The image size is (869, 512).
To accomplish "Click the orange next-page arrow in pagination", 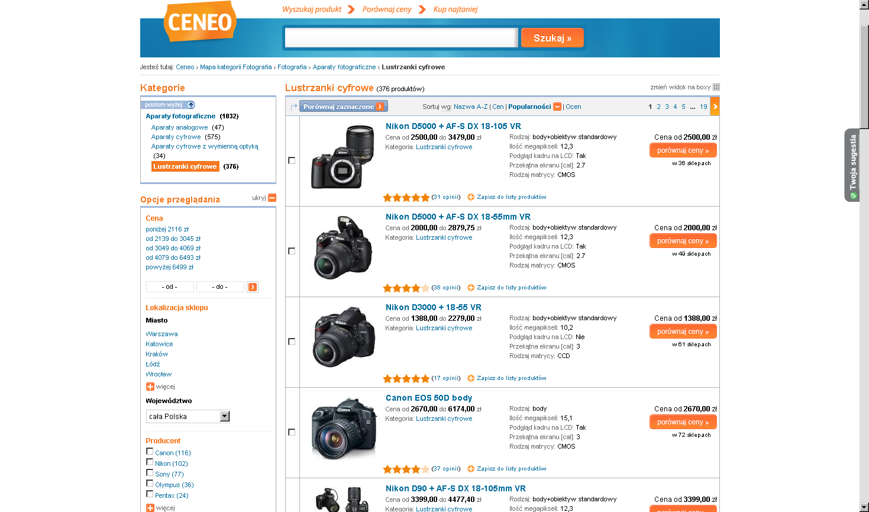I will (715, 107).
